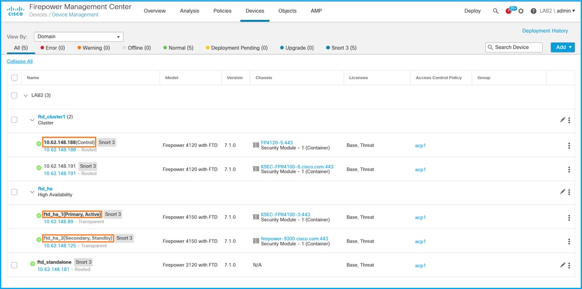
Task: Open 10.62.148.89 Transparent device link
Action: [x=60, y=221]
